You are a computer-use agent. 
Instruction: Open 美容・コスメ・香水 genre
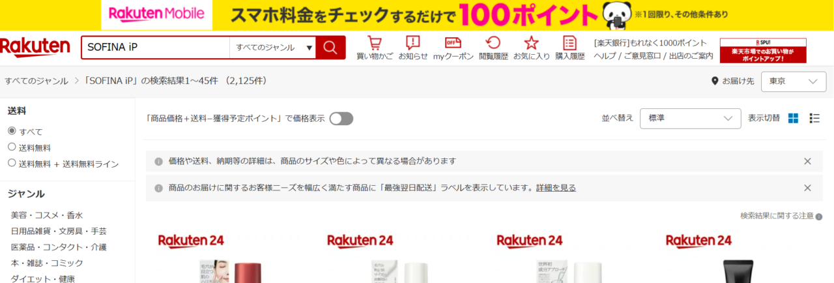pyautogui.click(x=47, y=215)
